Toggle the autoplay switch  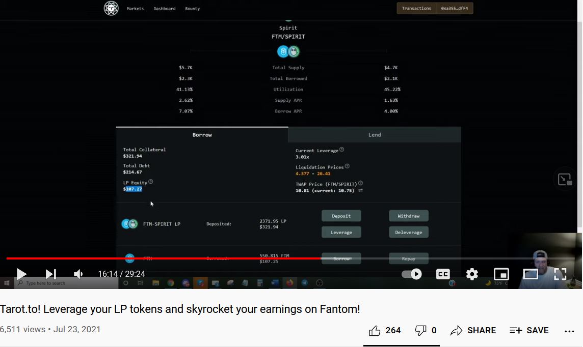(x=412, y=274)
